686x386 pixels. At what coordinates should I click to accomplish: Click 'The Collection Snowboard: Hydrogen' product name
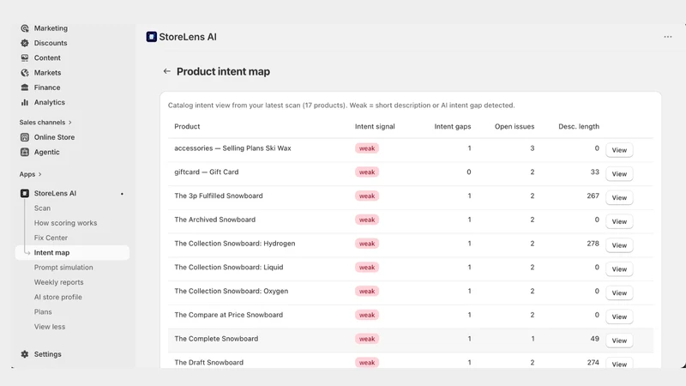tap(234, 244)
